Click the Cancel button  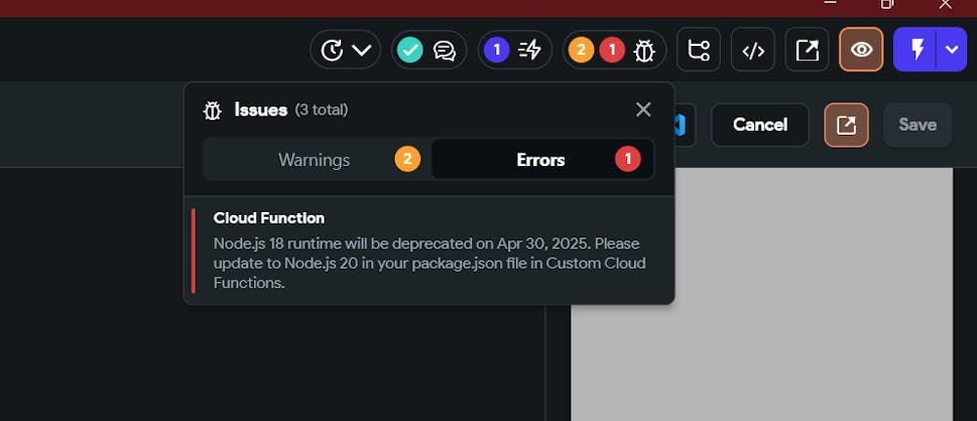[760, 125]
